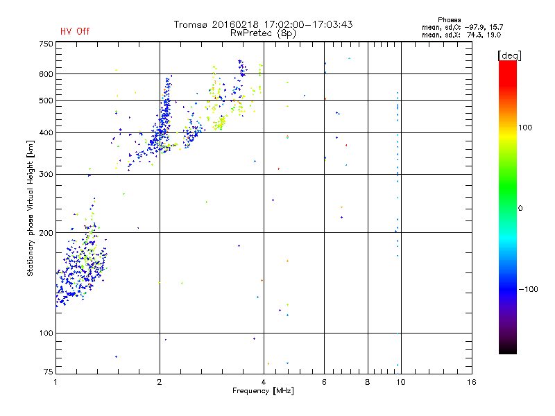This screenshot has height=416, width=555.
Task: Click the x-axis tick label '16'
Action: [472, 382]
